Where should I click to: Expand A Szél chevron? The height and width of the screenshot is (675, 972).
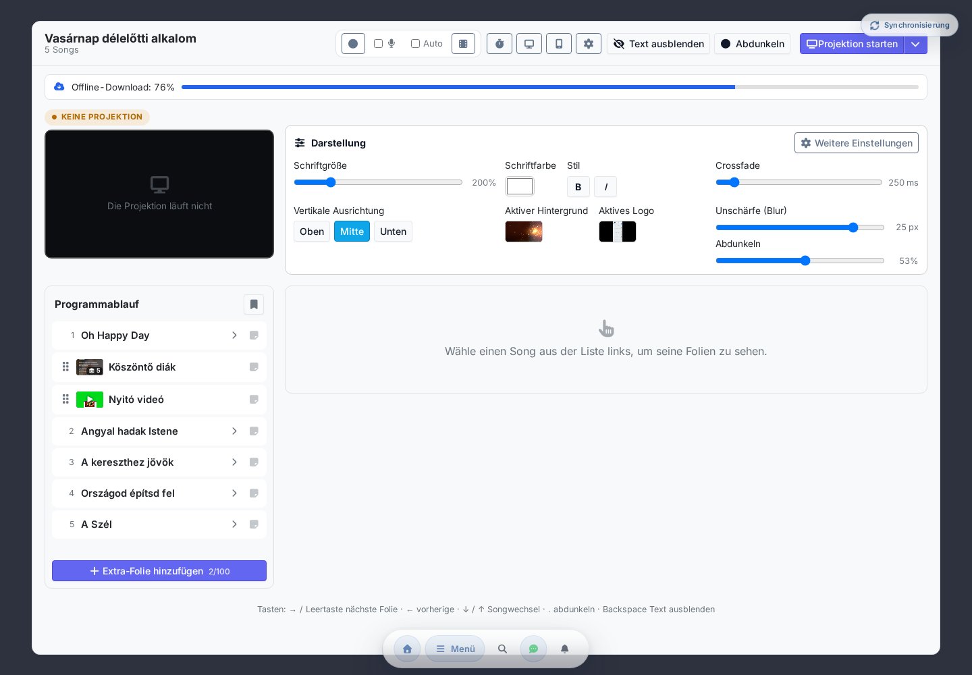pos(234,524)
